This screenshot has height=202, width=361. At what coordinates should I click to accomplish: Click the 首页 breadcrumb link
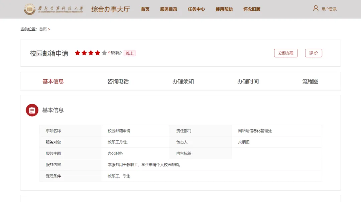pyautogui.click(x=43, y=29)
